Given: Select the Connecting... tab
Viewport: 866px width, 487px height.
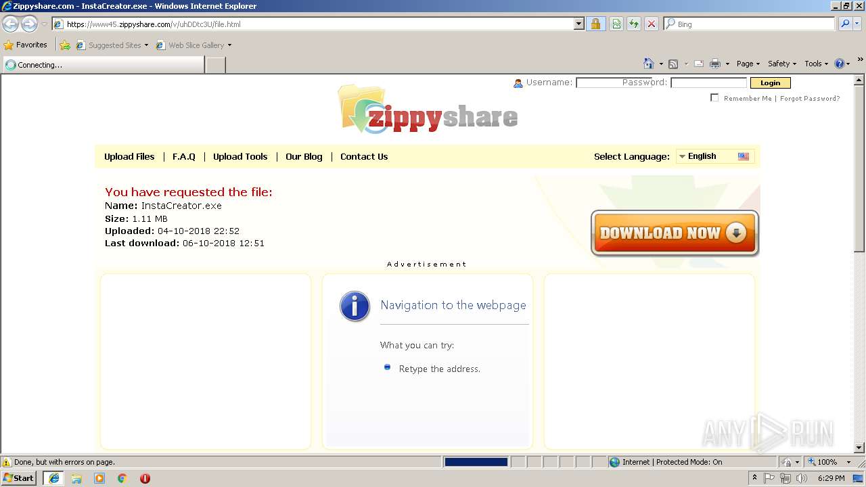Looking at the screenshot, I should point(103,65).
